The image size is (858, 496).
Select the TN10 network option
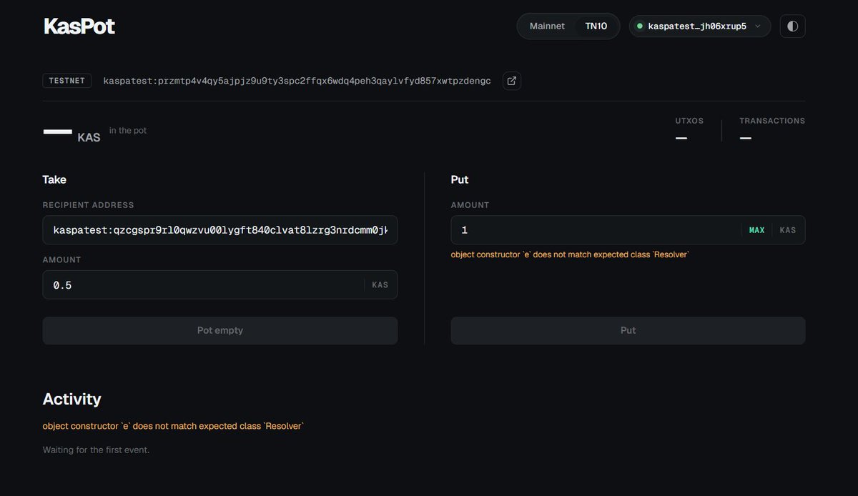pos(596,26)
